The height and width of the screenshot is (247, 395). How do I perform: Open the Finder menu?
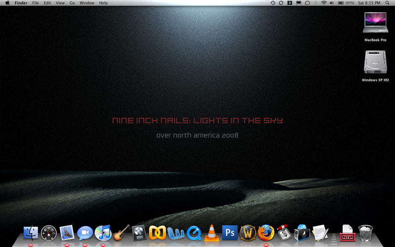click(21, 3)
